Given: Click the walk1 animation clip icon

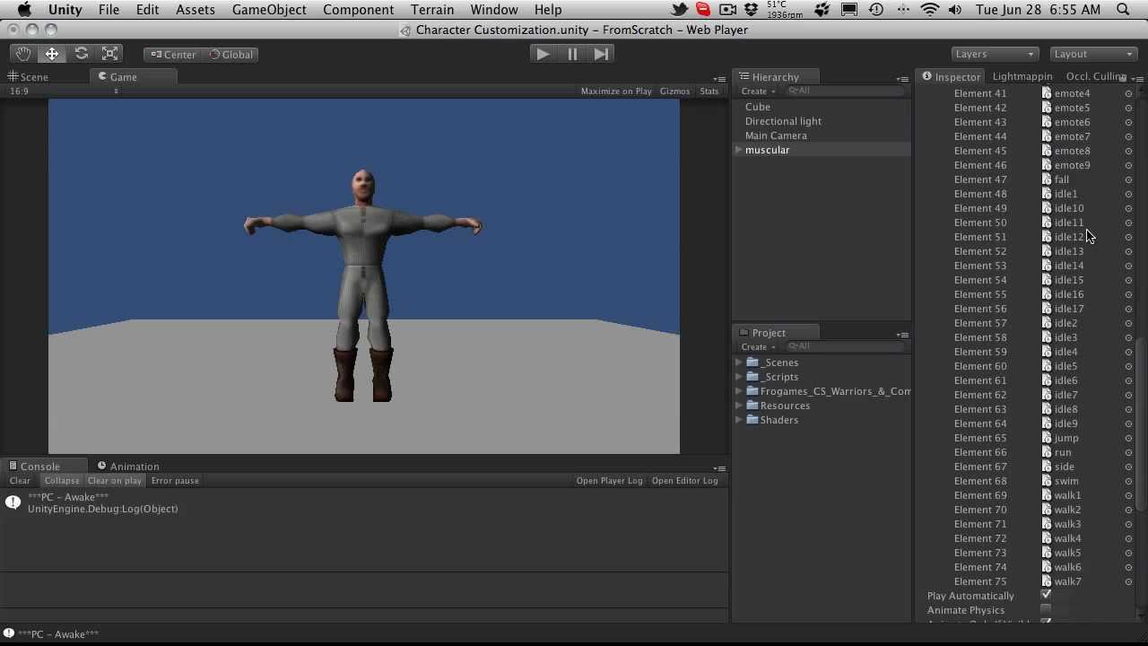Looking at the screenshot, I should point(1046,495).
